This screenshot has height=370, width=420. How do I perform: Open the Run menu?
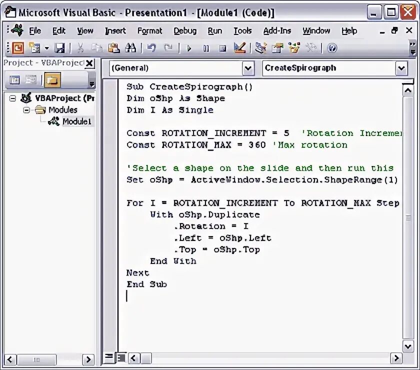tap(215, 31)
